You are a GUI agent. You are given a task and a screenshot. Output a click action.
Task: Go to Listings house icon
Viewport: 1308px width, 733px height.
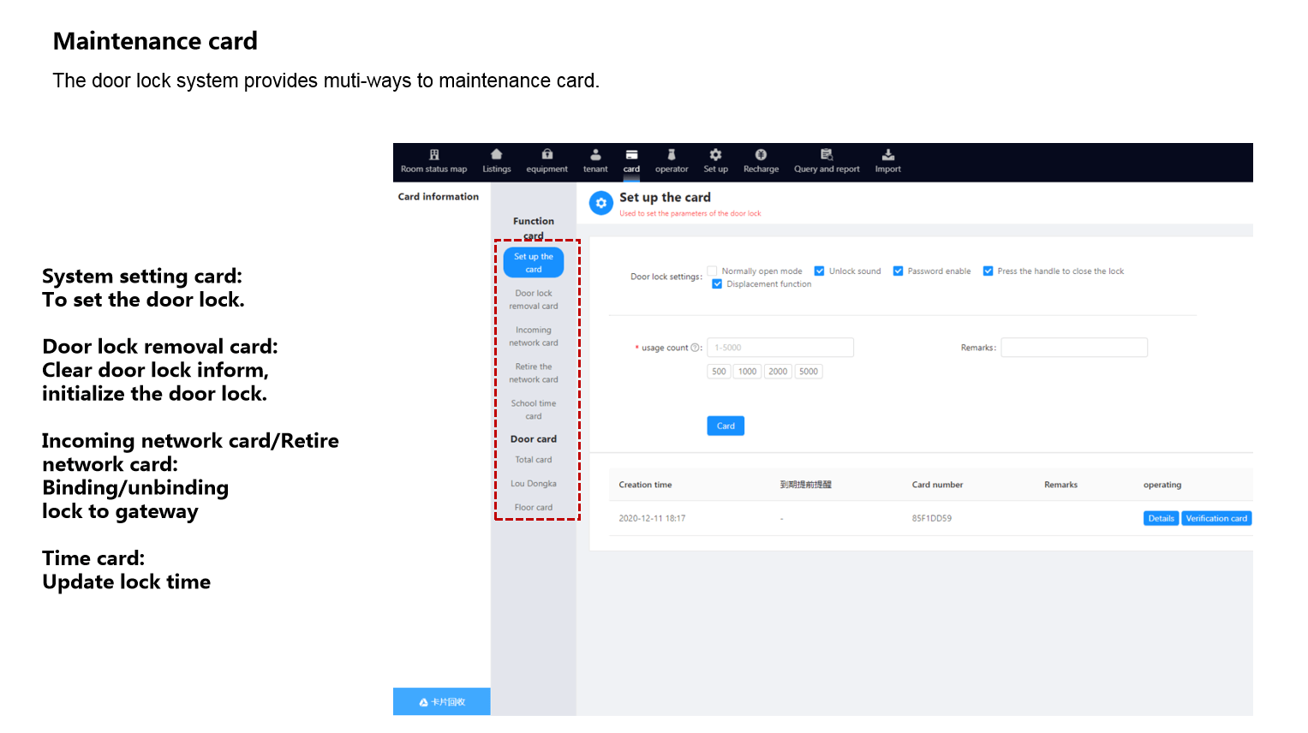click(x=496, y=155)
